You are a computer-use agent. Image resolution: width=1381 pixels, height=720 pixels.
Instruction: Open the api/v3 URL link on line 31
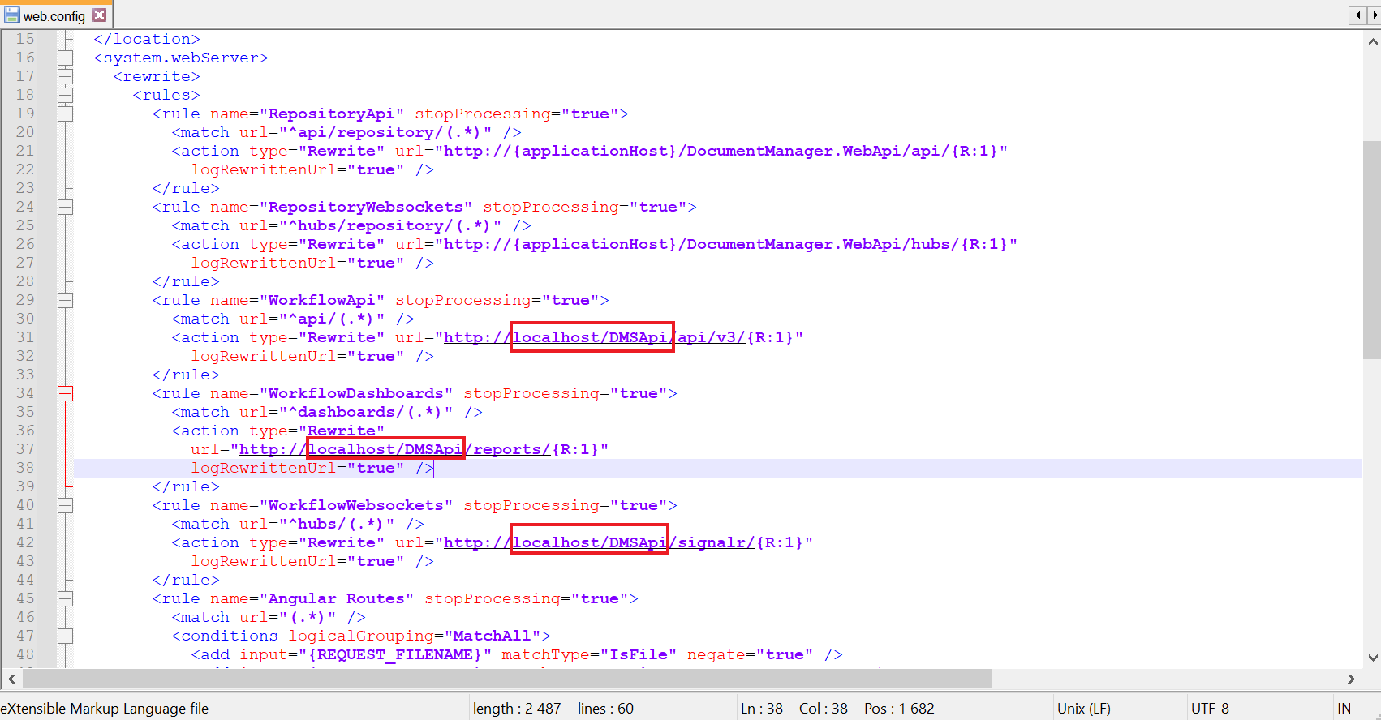point(594,337)
